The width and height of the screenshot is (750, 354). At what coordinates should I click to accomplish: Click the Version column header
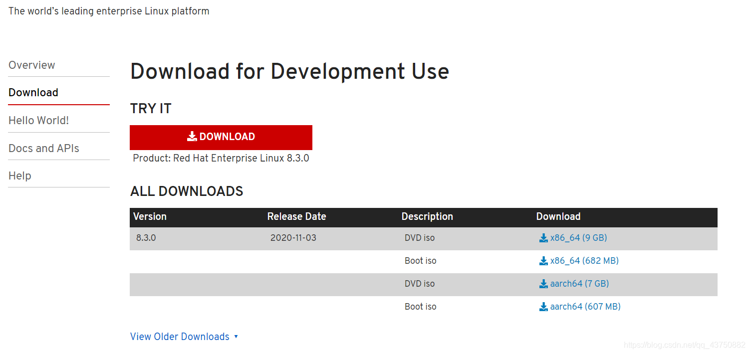[150, 216]
